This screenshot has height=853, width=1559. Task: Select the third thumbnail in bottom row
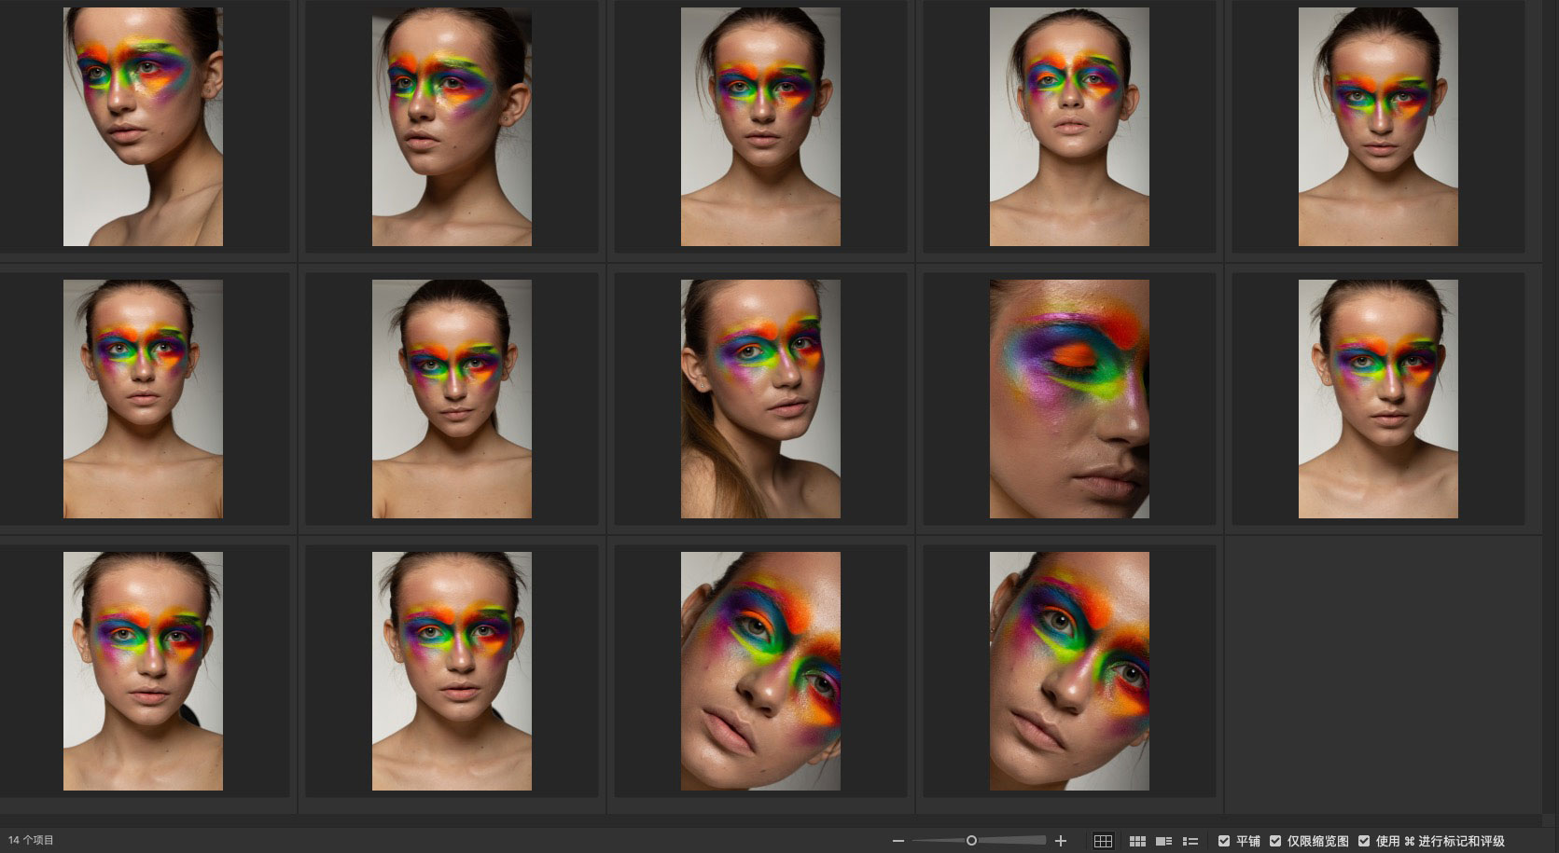pos(760,671)
